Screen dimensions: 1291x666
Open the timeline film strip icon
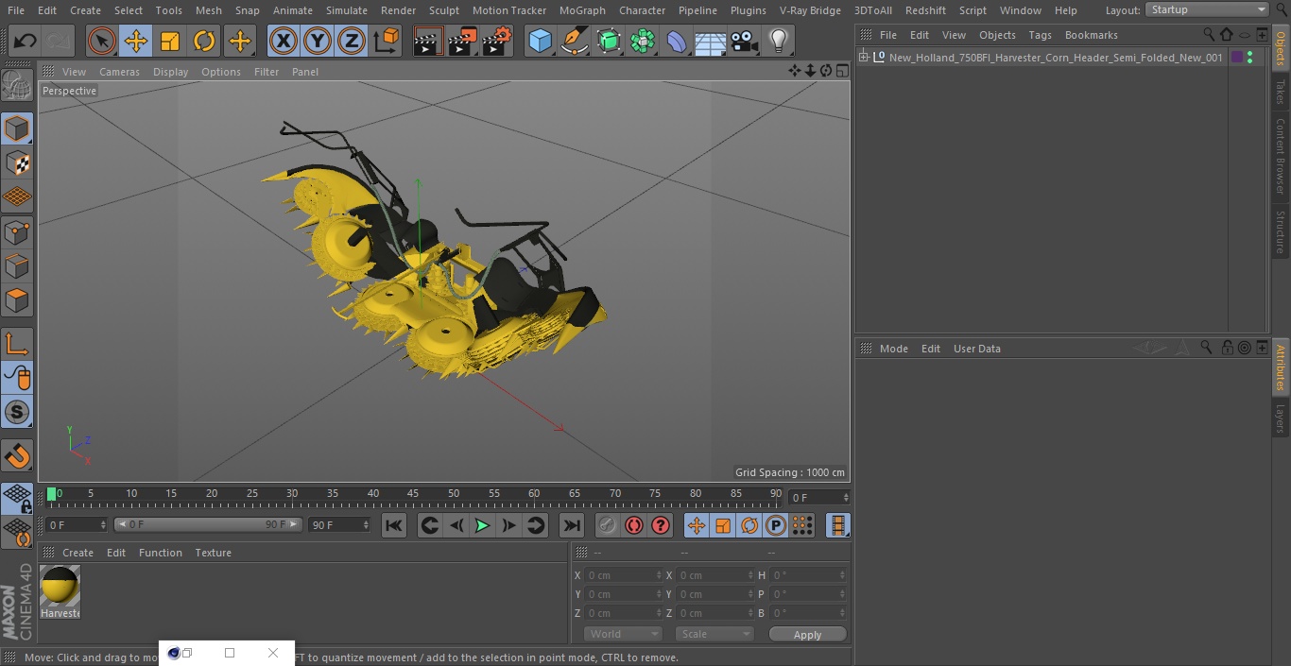(x=837, y=525)
